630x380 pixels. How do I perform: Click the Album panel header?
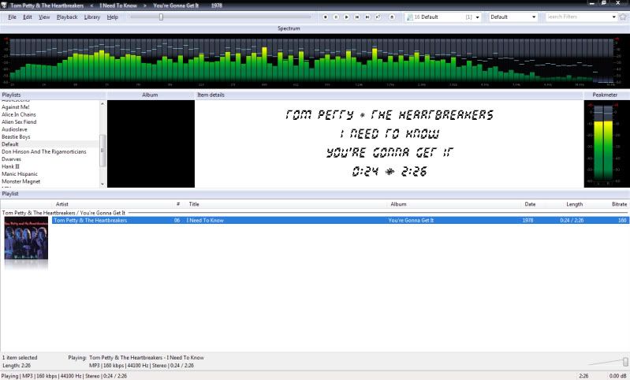click(151, 95)
